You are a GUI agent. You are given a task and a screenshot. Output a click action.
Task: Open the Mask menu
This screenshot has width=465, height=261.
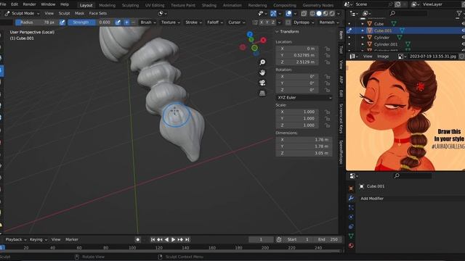(79, 13)
